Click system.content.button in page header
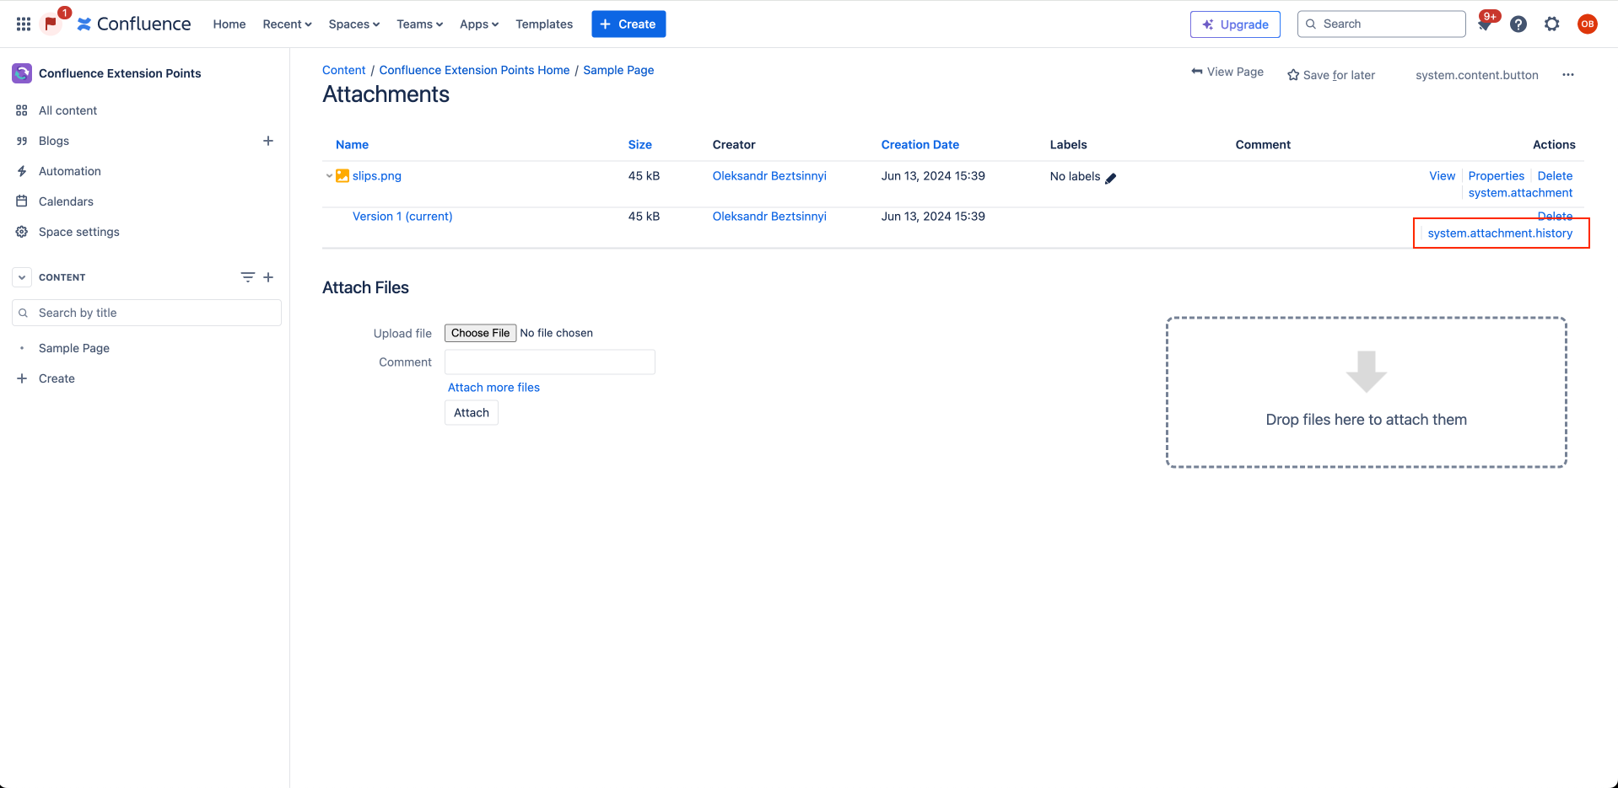 click(x=1476, y=75)
